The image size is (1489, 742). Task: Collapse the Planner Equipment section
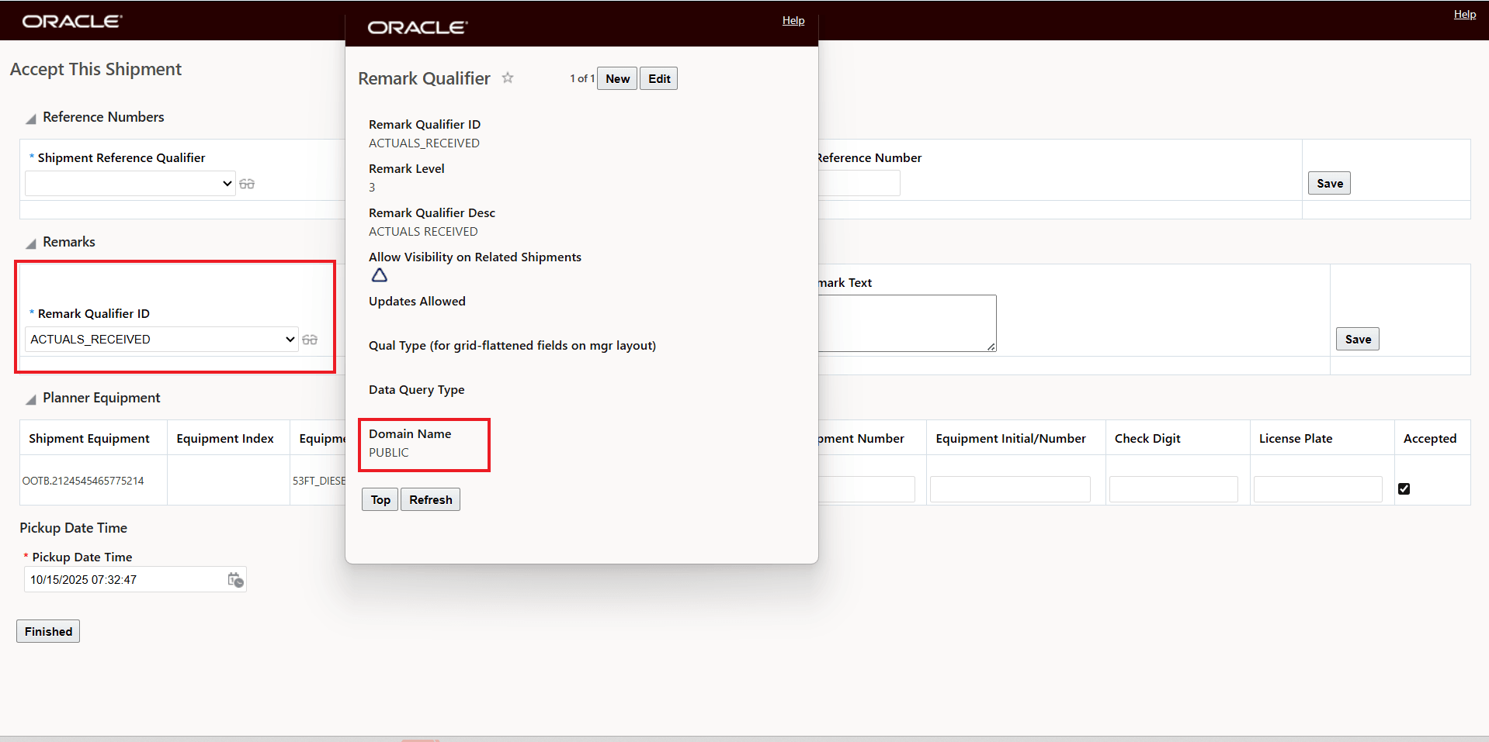31,399
